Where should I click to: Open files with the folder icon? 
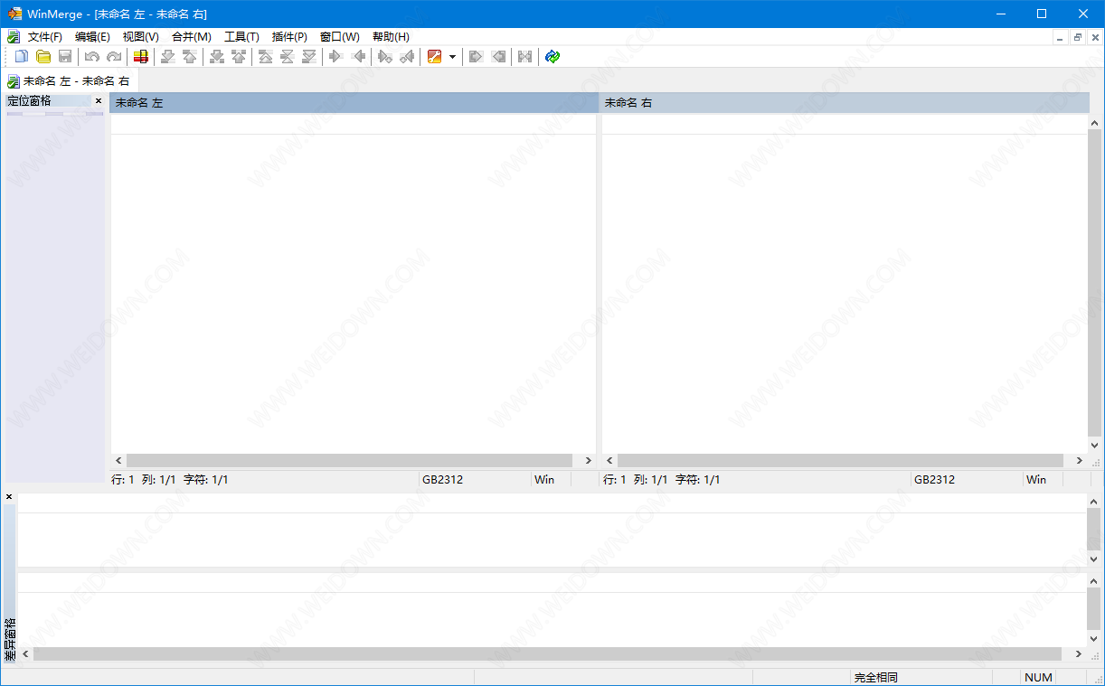point(42,56)
